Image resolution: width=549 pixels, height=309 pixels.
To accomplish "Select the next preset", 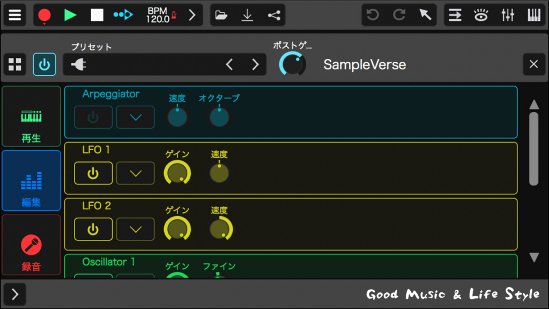I will [256, 64].
